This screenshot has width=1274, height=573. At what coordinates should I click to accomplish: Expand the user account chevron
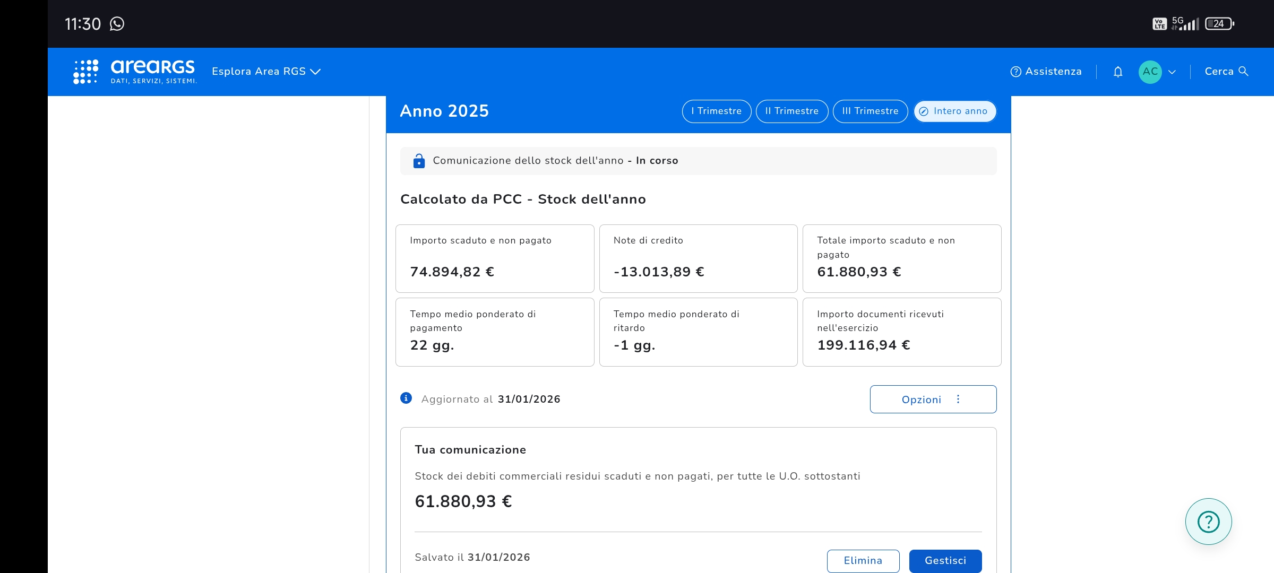pos(1172,72)
